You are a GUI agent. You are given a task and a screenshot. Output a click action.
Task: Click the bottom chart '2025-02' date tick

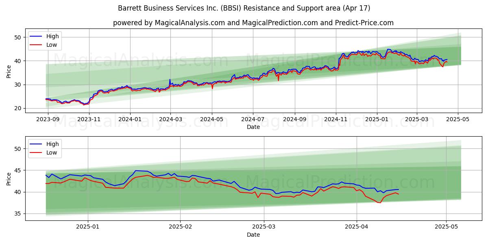180,227
